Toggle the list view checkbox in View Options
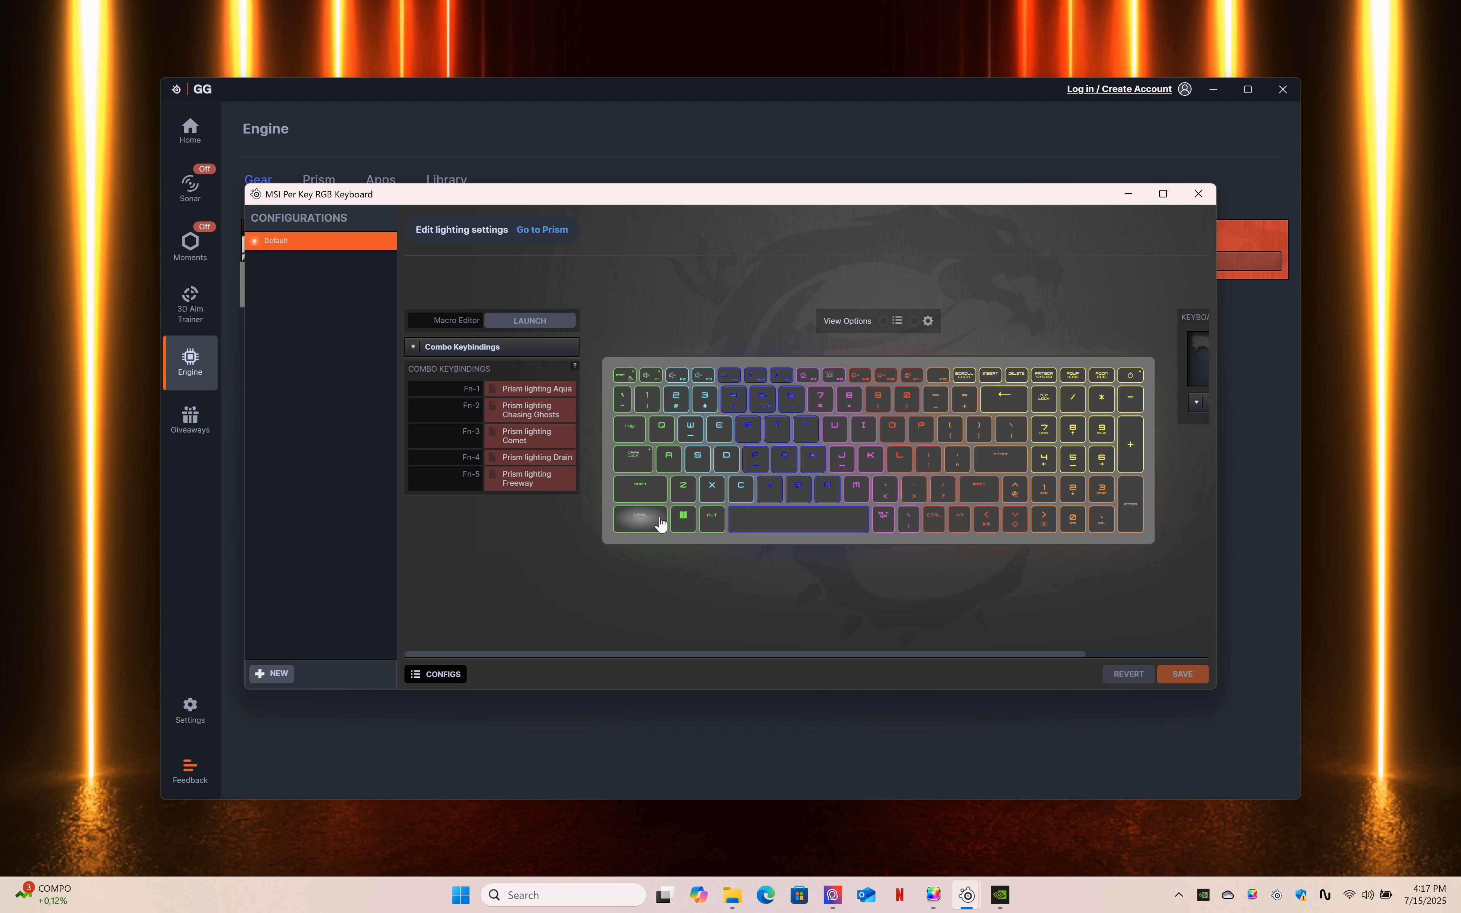 click(884, 321)
